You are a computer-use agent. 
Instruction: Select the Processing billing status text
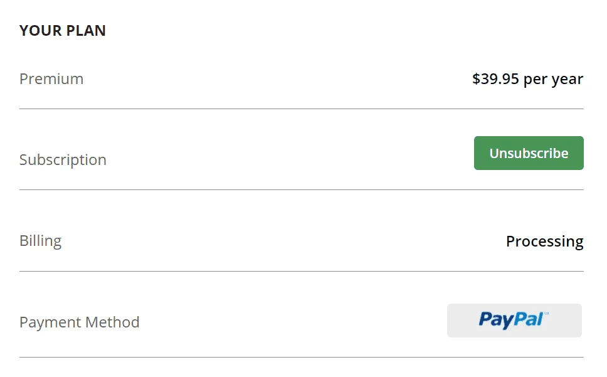(x=545, y=242)
